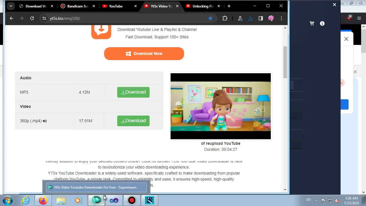This screenshot has width=366, height=206.
Task: Open a new browser tab
Action: click(x=229, y=6)
